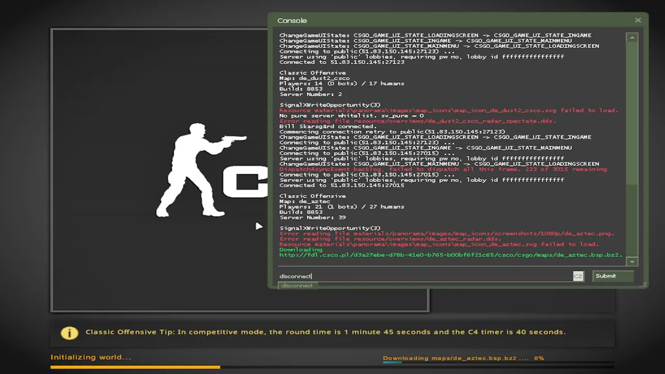Screen dimensions: 665x374
Task: Click 'Players: 14 (0 bots) / 17 humans'
Action: [x=341, y=83]
